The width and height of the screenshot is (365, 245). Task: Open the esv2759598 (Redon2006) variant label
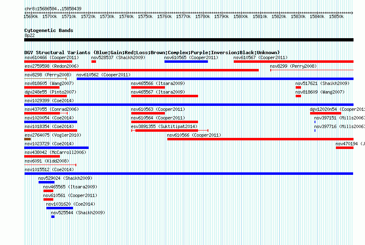(x=52, y=66)
